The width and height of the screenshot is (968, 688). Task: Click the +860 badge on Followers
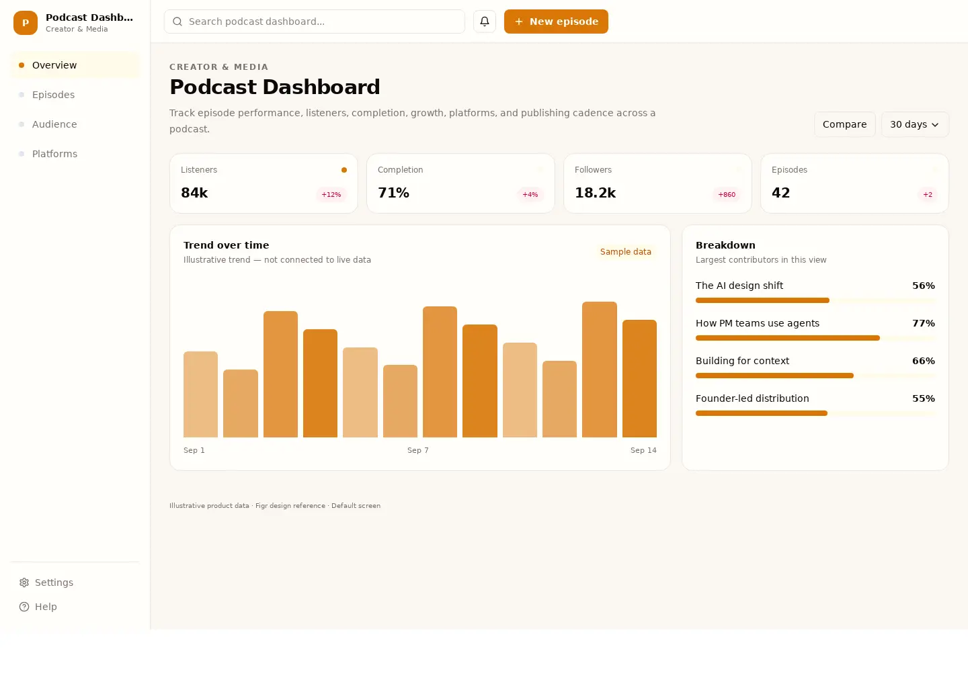pyautogui.click(x=727, y=195)
